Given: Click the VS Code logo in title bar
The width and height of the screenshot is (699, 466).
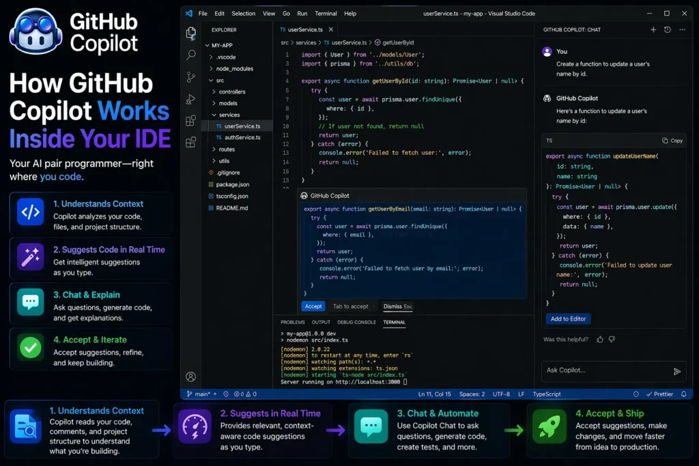Looking at the screenshot, I should point(189,14).
